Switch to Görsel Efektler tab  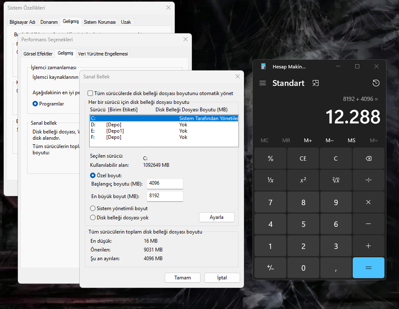(x=38, y=54)
